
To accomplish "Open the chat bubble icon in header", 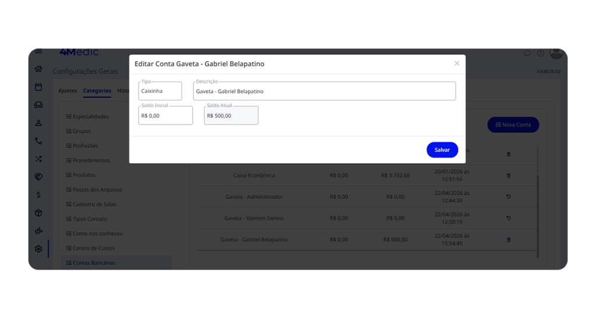I will point(527,54).
